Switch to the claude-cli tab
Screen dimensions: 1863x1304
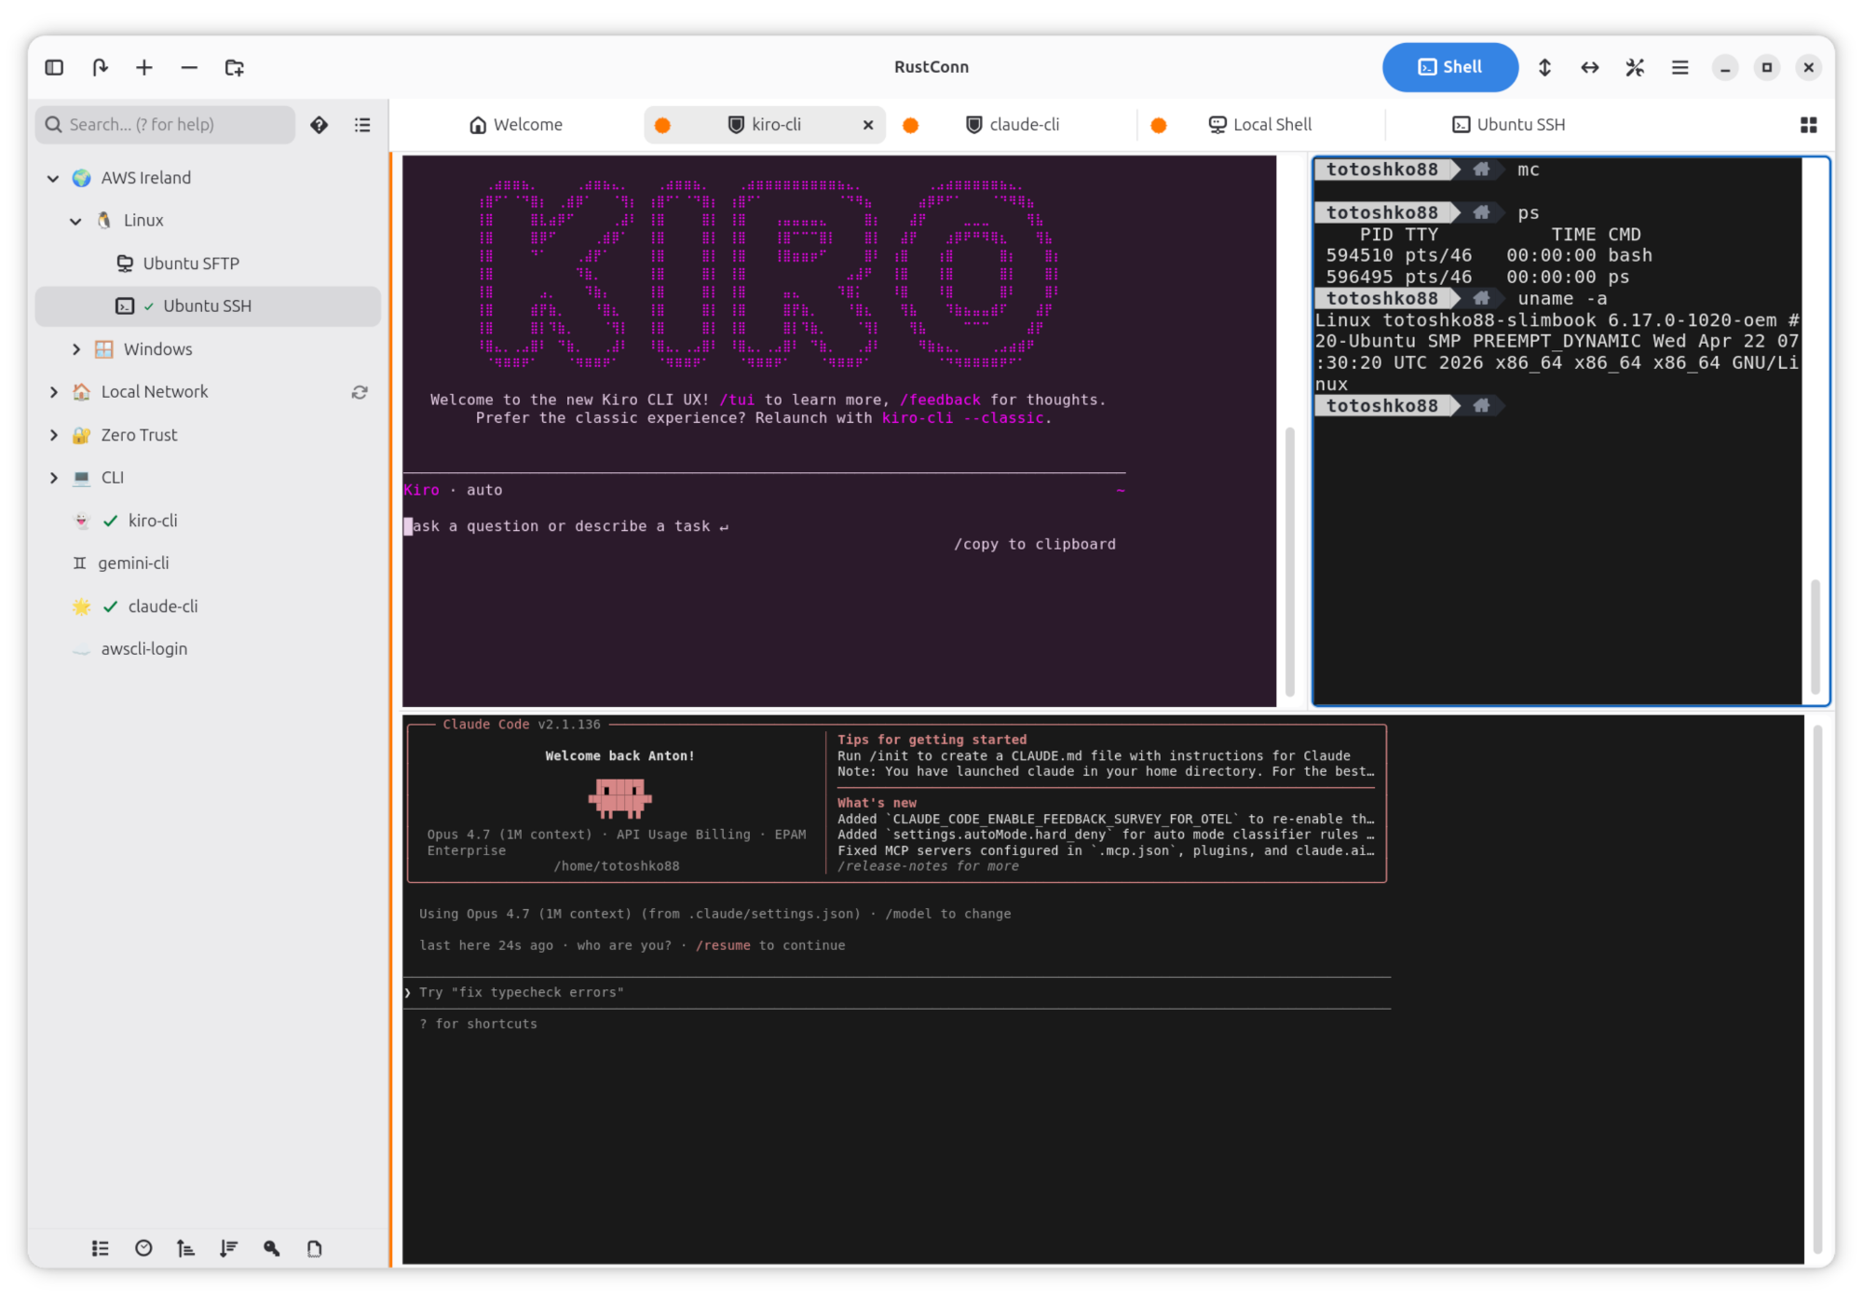[x=1013, y=125]
